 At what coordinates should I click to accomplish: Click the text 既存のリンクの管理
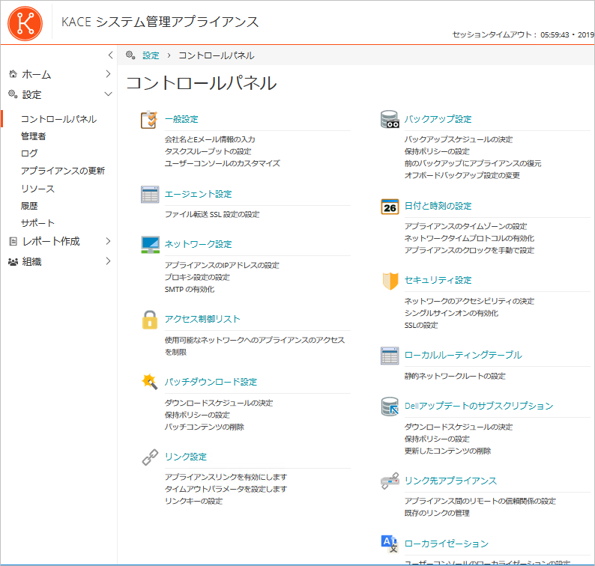[x=437, y=513]
